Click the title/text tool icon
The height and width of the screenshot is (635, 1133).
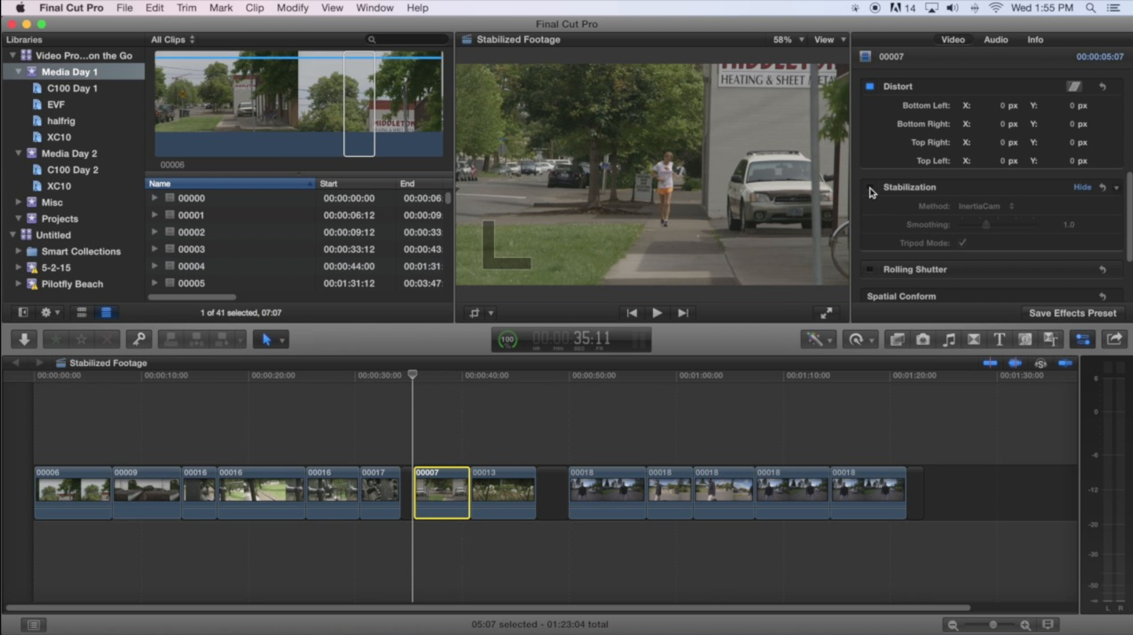pos(998,339)
